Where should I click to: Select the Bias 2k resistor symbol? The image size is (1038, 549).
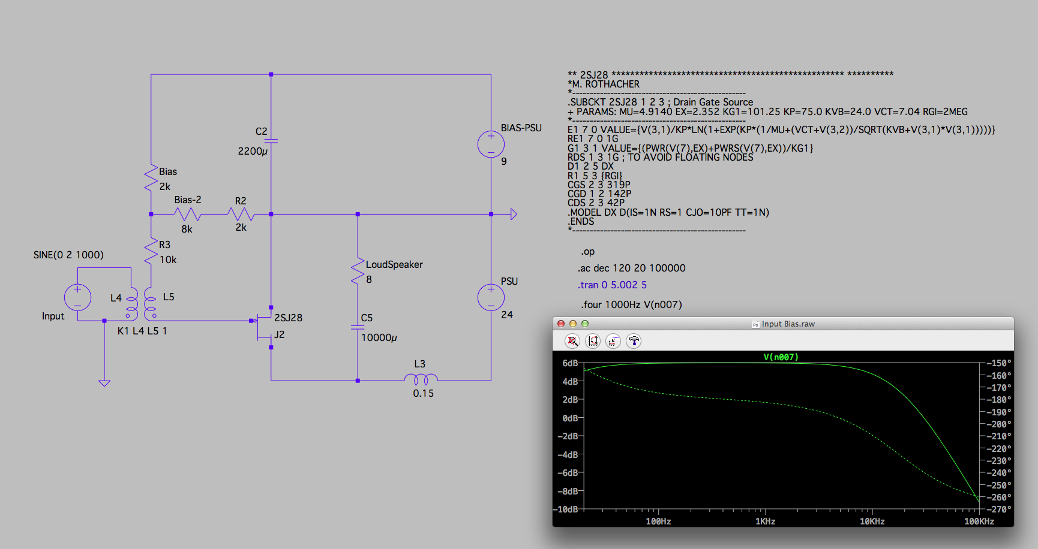(x=151, y=179)
